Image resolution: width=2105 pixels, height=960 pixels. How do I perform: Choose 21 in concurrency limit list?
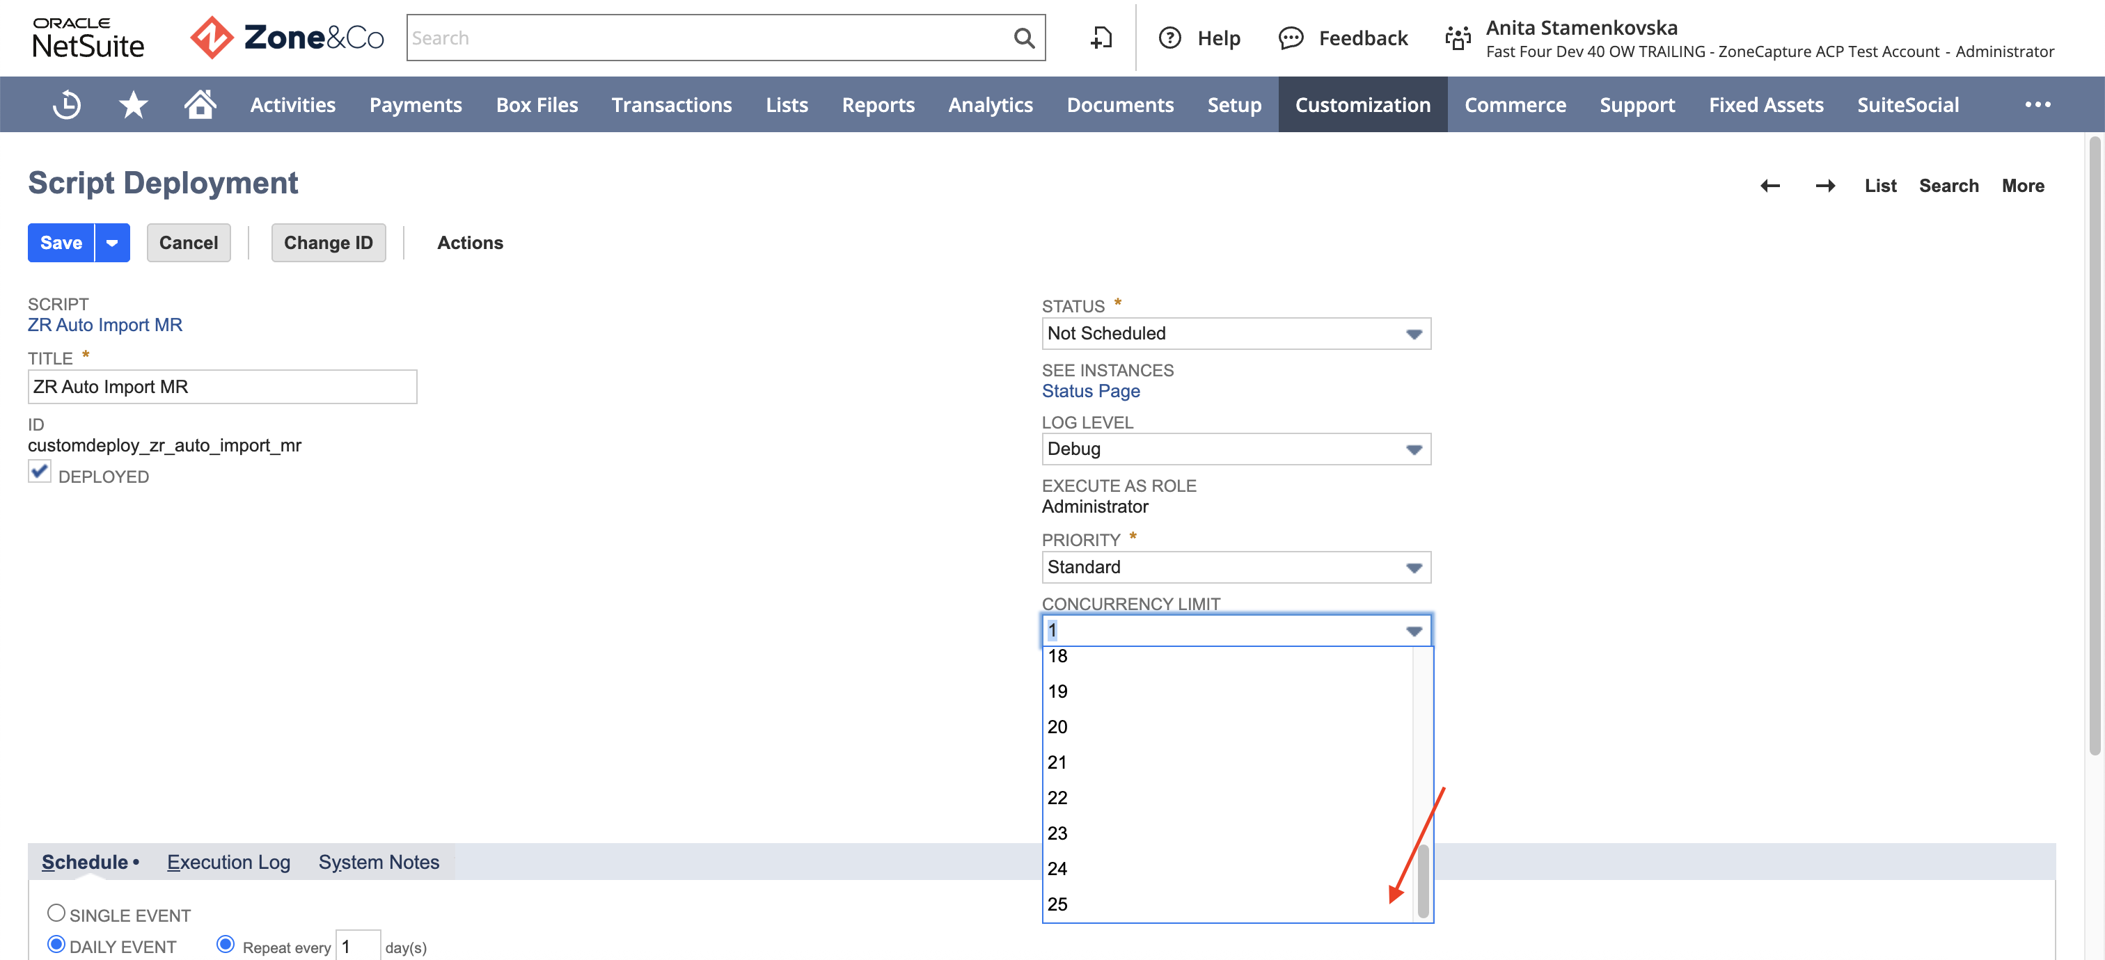(x=1227, y=762)
